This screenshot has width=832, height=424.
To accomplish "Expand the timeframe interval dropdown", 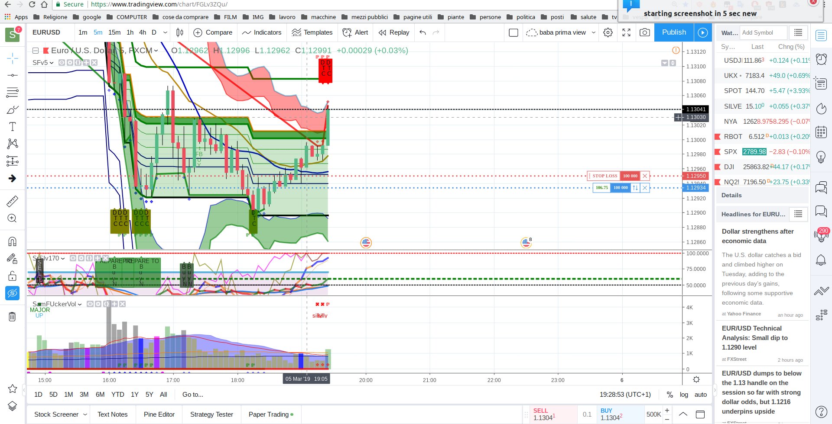I will pos(165,32).
